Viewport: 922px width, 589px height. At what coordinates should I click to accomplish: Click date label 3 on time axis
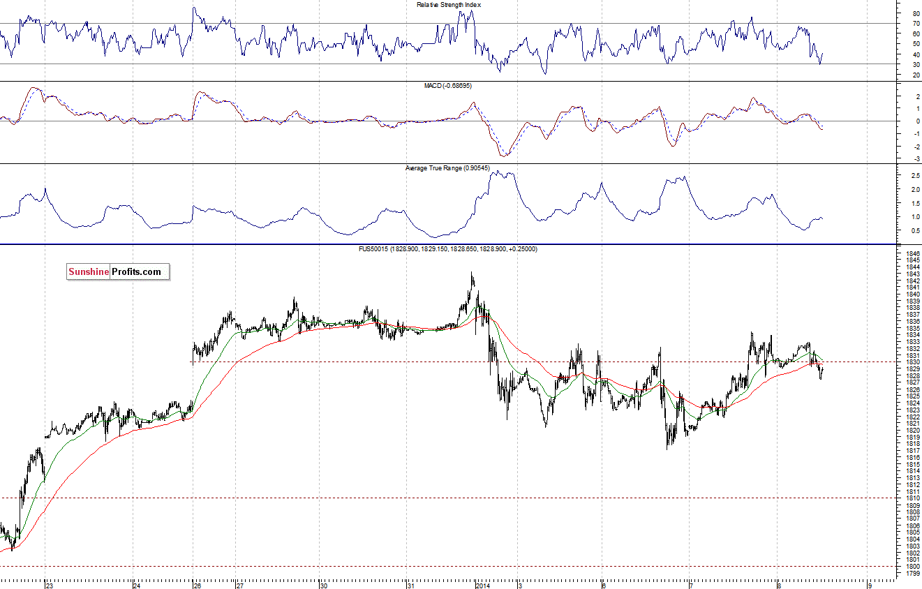[520, 586]
